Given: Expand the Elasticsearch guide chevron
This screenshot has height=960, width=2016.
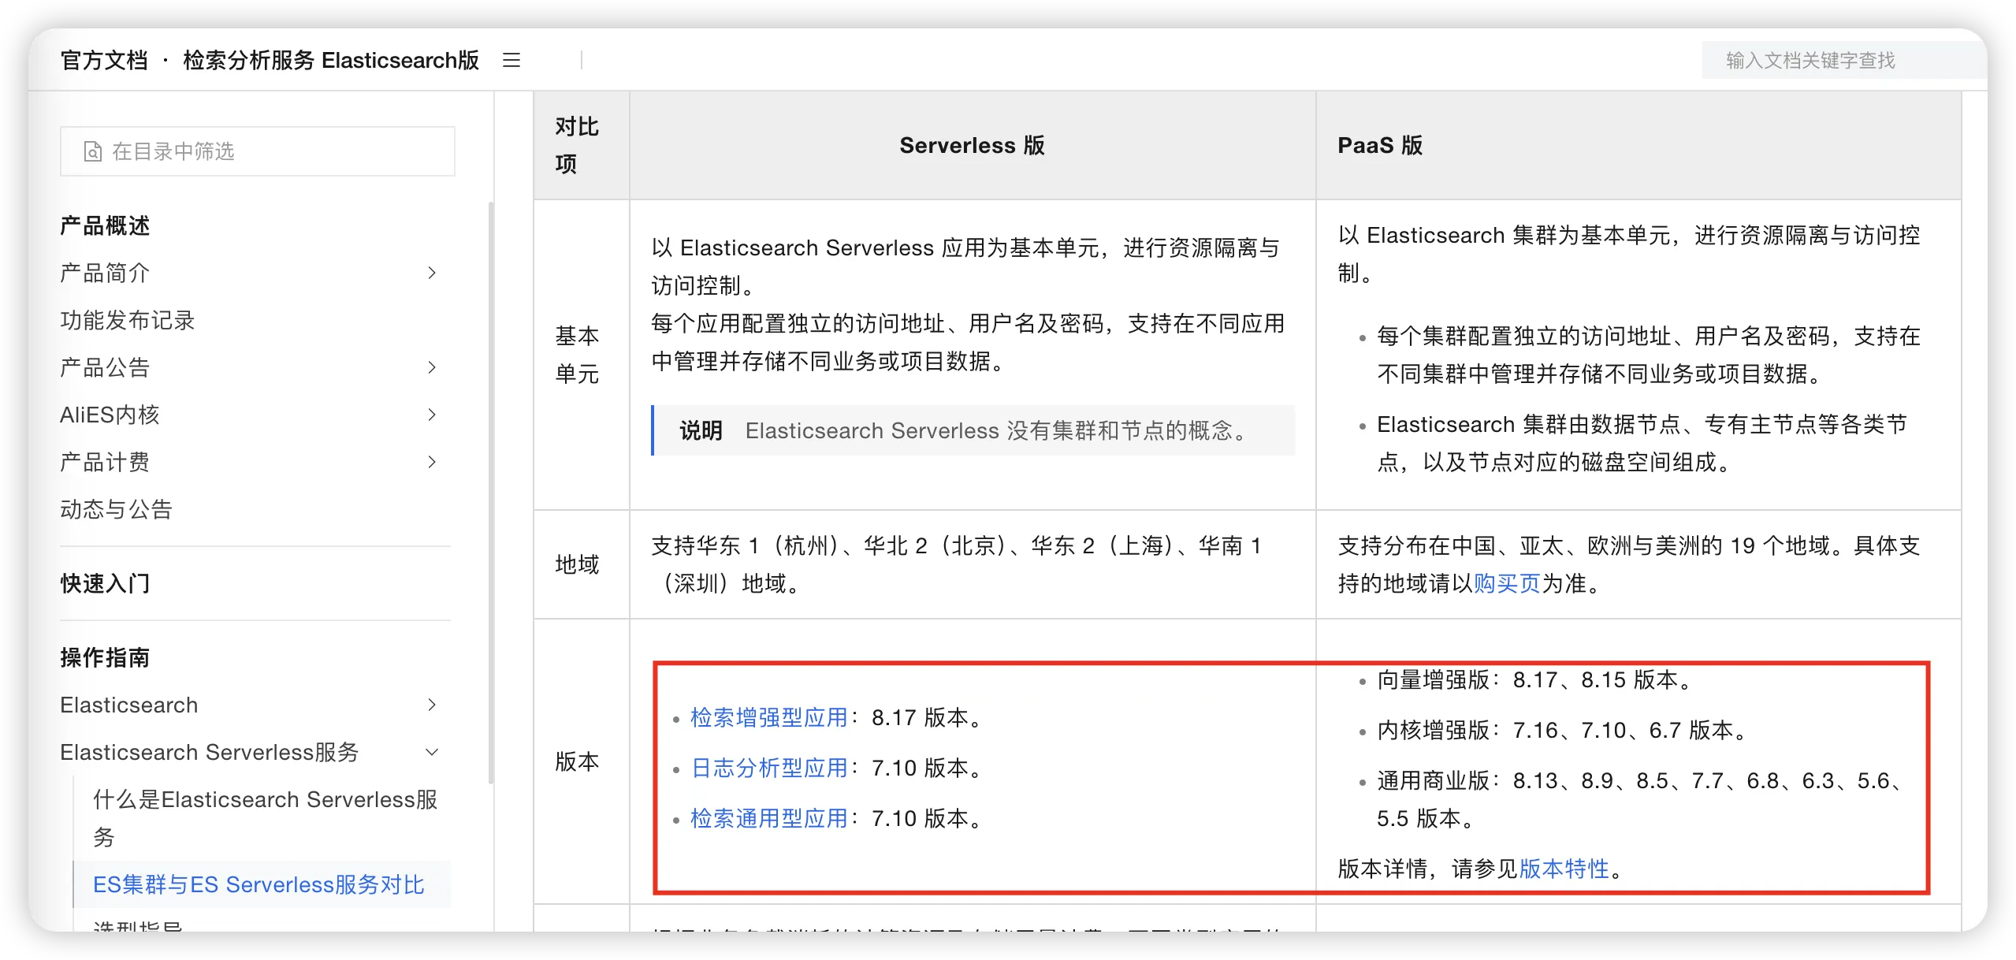Looking at the screenshot, I should pyautogui.click(x=431, y=705).
